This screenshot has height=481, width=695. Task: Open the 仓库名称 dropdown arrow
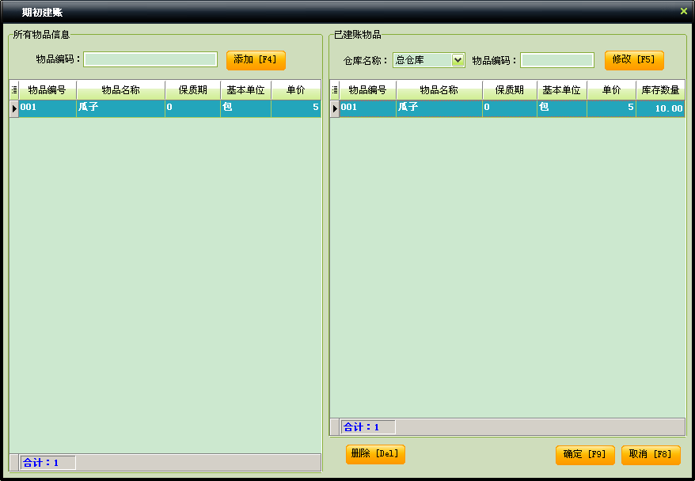coord(458,60)
